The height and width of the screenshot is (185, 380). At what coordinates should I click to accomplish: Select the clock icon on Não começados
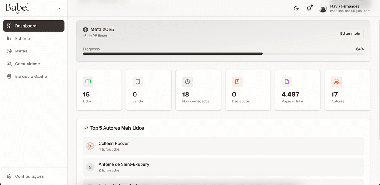click(187, 82)
